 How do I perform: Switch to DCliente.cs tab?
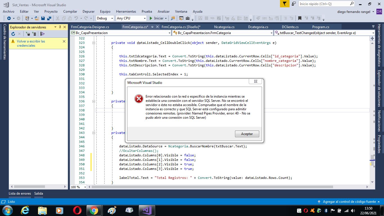(291, 27)
